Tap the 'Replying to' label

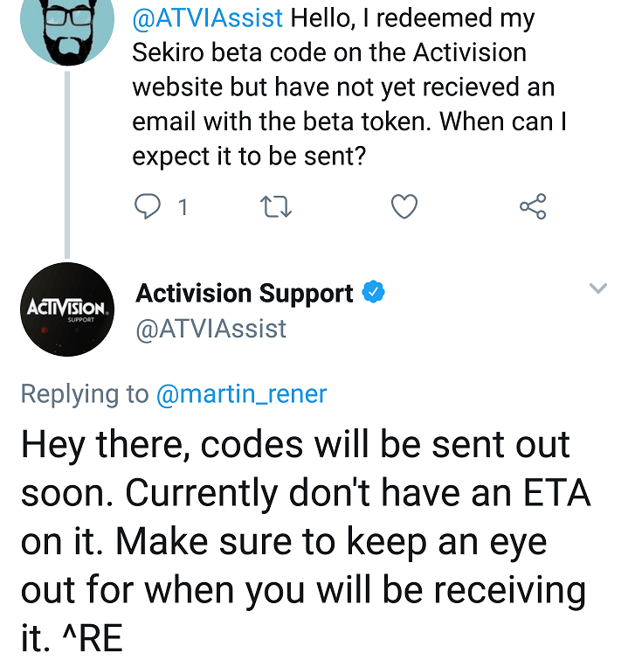85,394
